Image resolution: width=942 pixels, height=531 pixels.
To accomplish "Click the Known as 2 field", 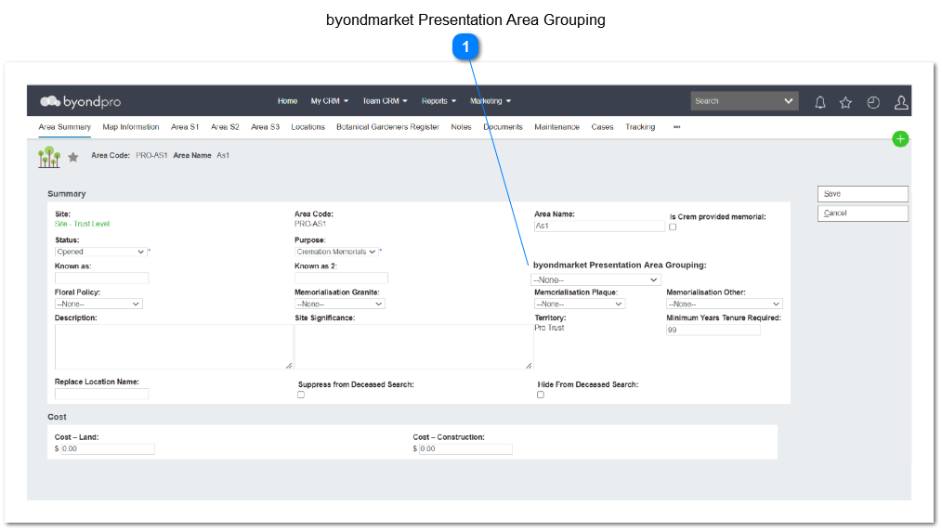I will [341, 278].
